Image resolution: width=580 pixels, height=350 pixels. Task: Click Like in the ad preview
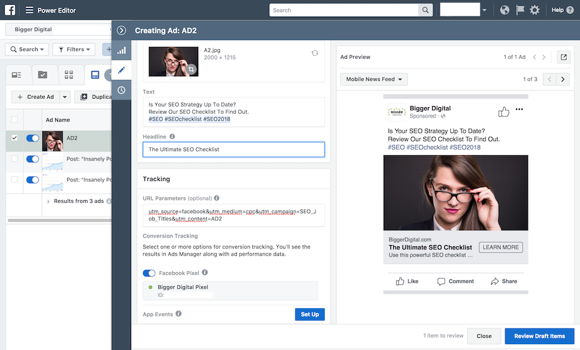pyautogui.click(x=407, y=281)
